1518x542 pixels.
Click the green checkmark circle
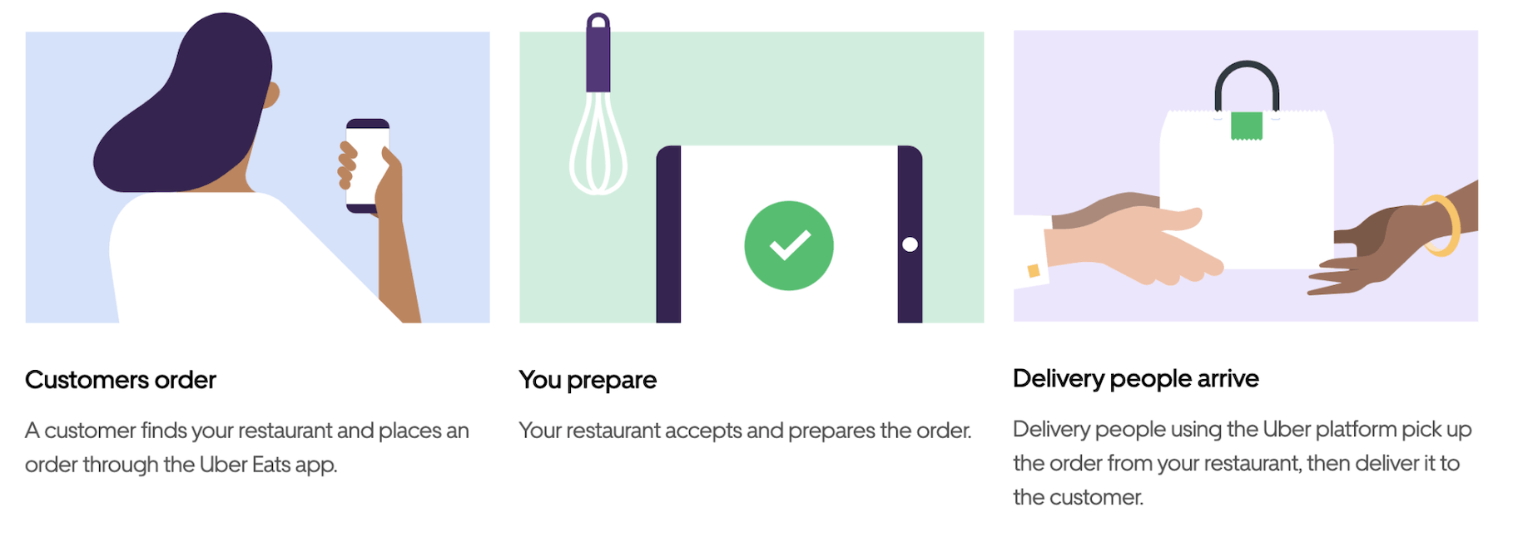coord(788,245)
